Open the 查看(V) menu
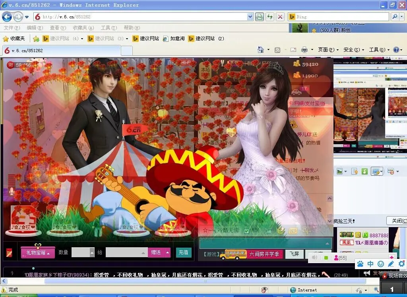Viewport: 407px width, 297px height. click(58, 28)
